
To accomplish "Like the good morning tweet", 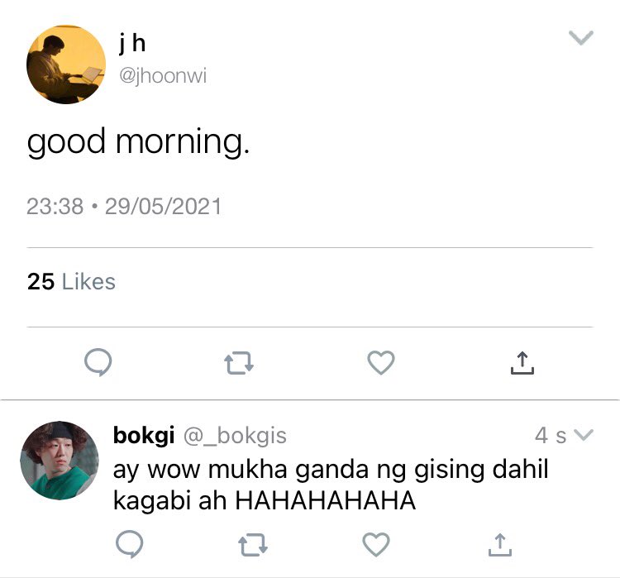I will click(381, 362).
